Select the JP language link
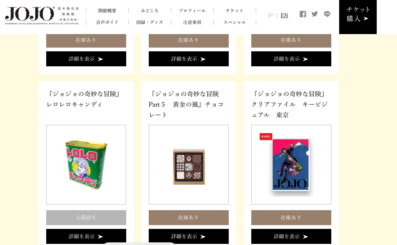The image size is (397, 245). 270,15
